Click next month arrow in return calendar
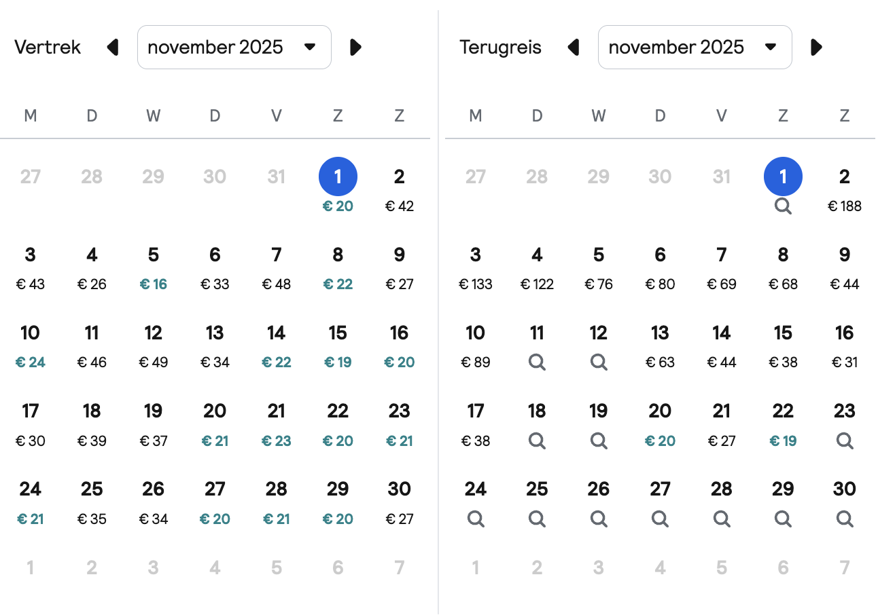 pos(816,48)
